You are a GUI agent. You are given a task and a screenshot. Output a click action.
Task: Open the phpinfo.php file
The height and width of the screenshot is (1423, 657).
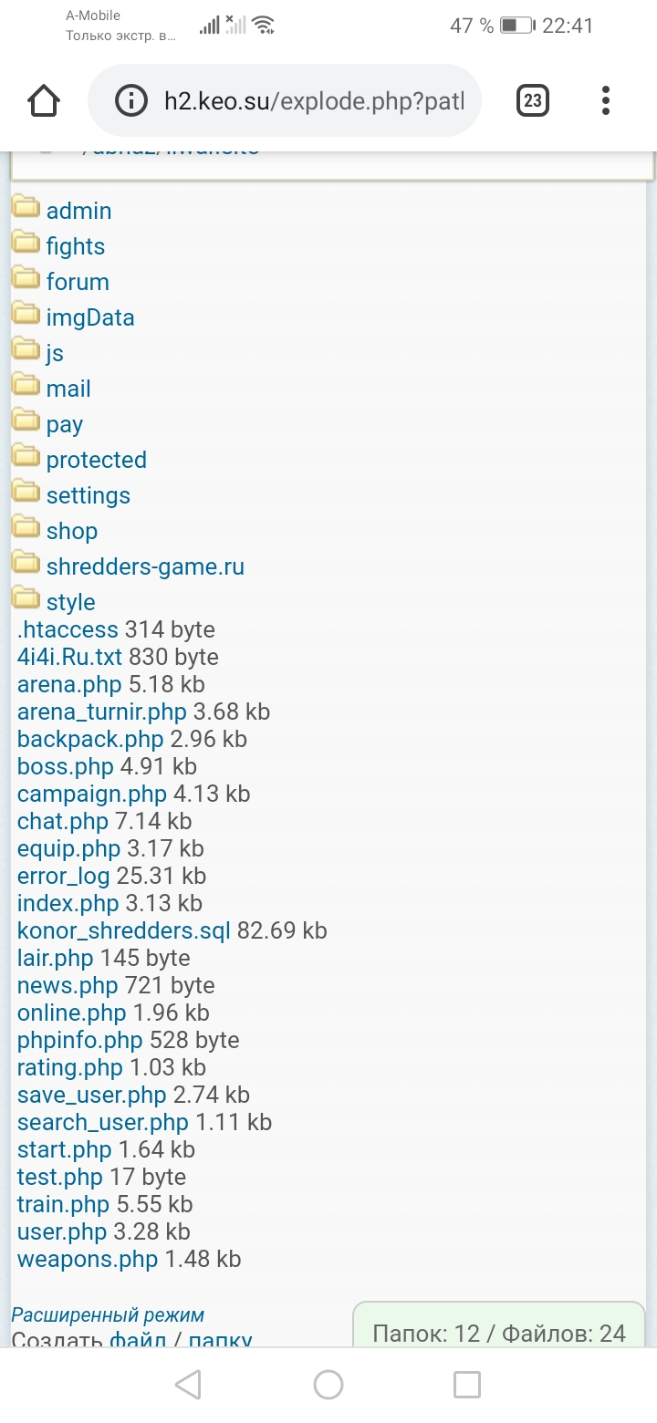pyautogui.click(x=80, y=1040)
